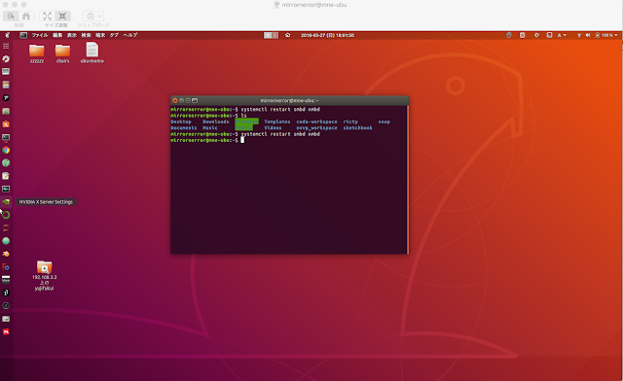The width and height of the screenshot is (623, 381).
Task: Click the terminal icon in the top bar
Action: click(x=23, y=35)
